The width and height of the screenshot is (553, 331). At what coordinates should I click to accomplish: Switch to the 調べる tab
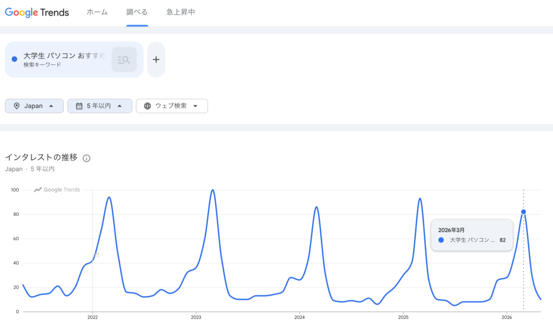137,12
